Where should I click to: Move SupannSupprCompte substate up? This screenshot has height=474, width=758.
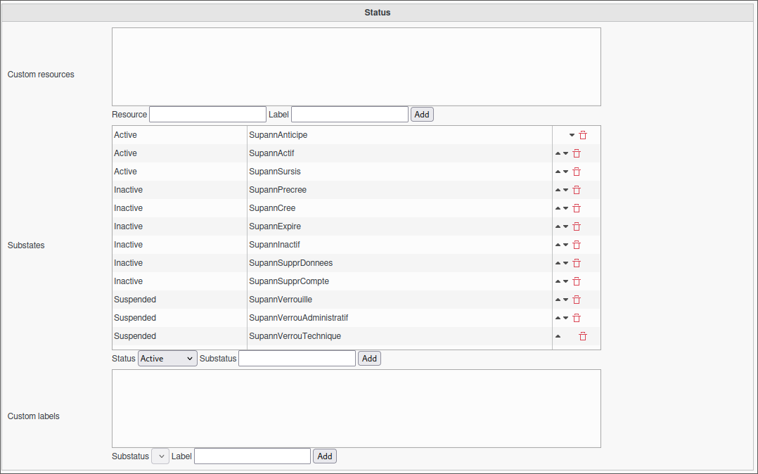click(x=558, y=281)
